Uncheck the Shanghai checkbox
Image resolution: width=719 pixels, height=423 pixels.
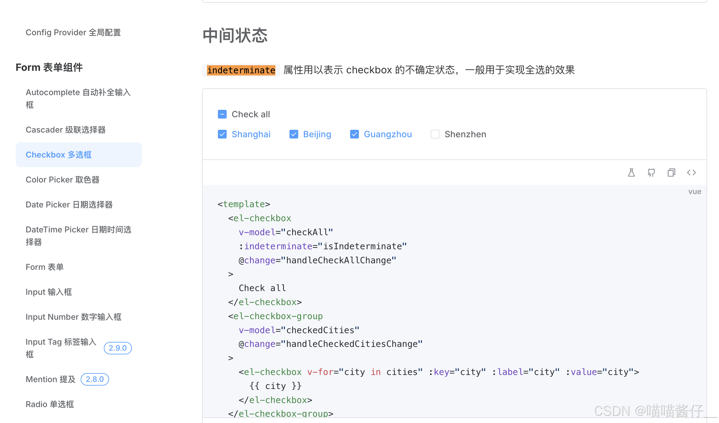(222, 134)
